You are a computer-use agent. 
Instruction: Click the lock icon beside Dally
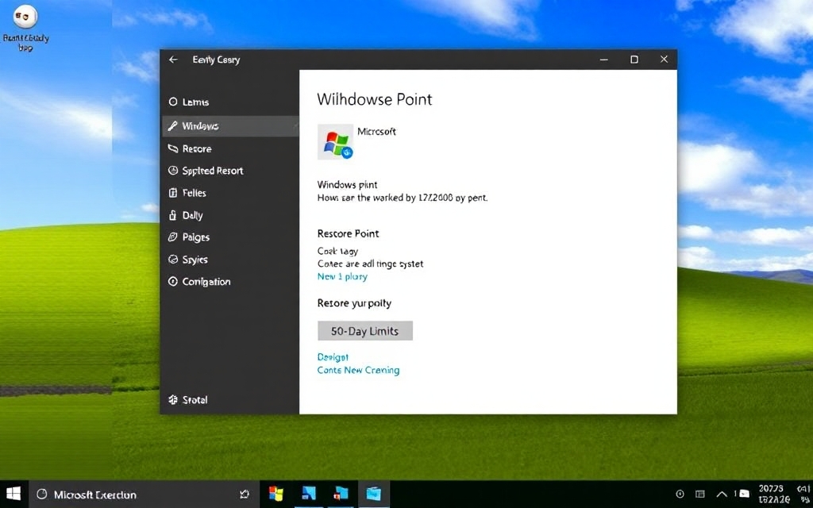point(172,215)
